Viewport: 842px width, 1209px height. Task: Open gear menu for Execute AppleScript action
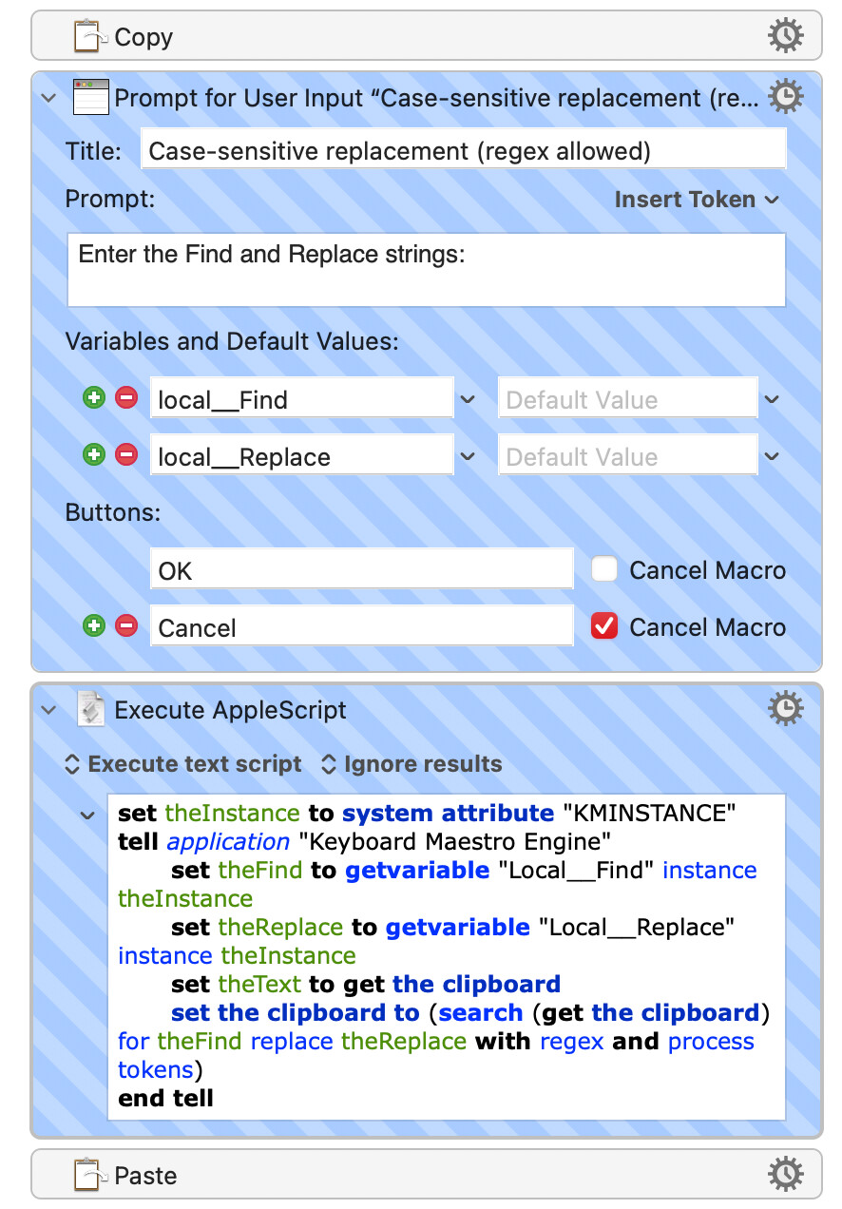click(x=785, y=708)
